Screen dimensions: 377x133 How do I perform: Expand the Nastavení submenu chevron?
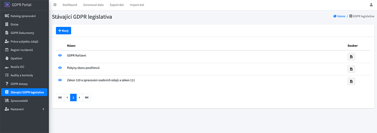coord(43,109)
